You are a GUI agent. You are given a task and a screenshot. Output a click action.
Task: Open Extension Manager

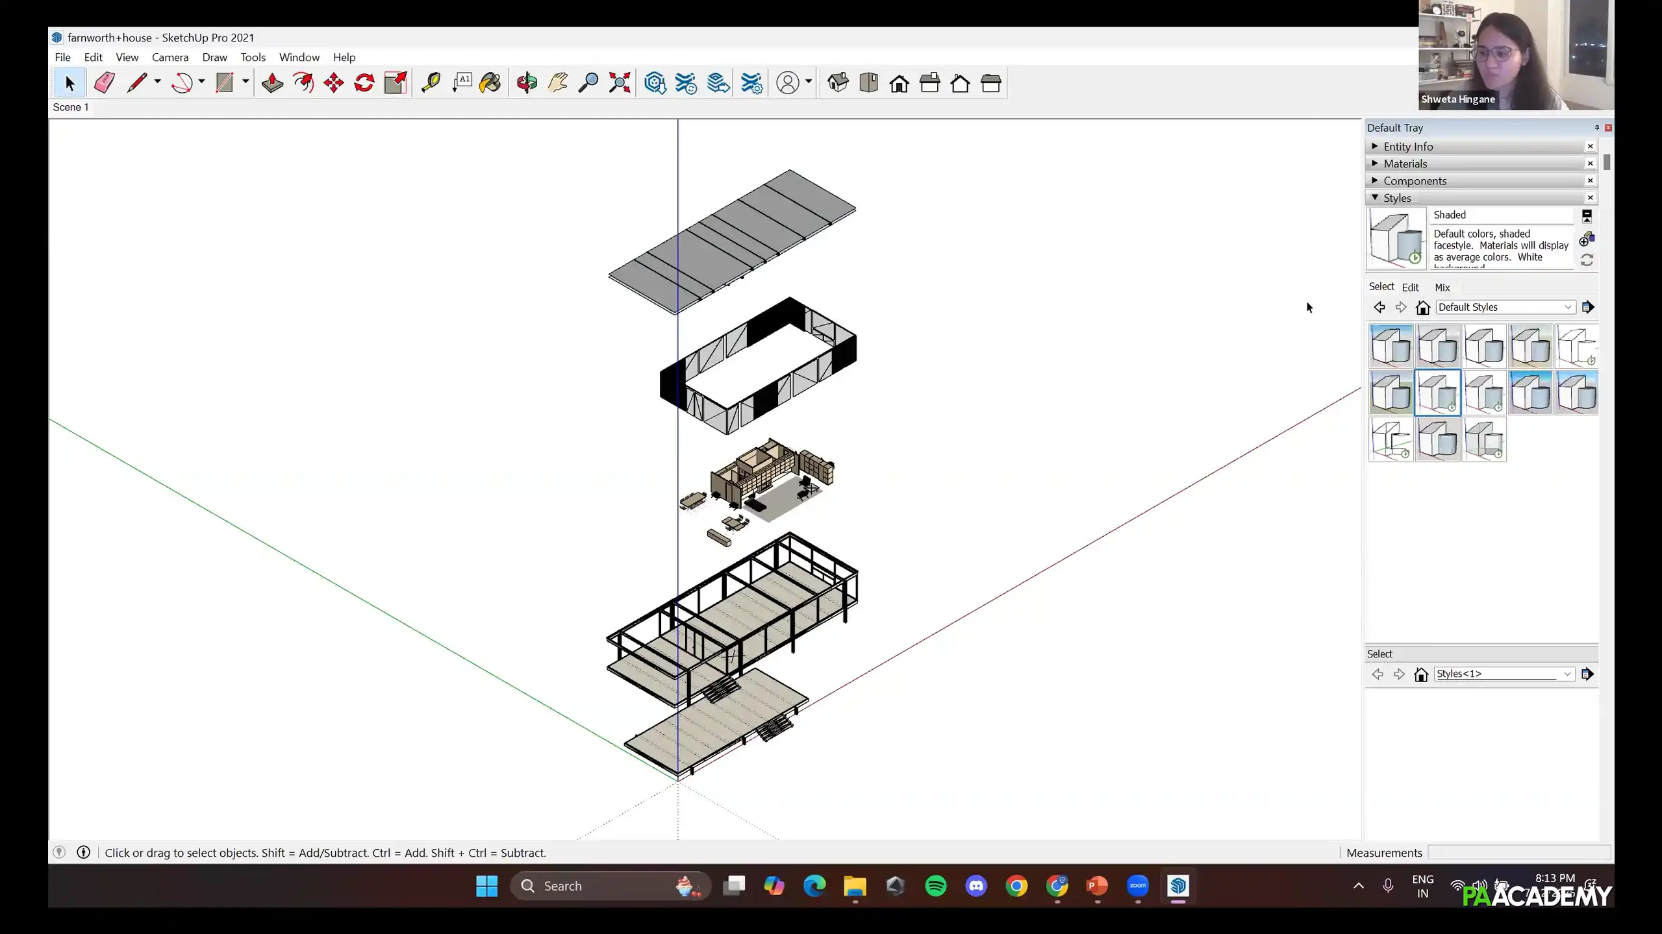coord(751,83)
